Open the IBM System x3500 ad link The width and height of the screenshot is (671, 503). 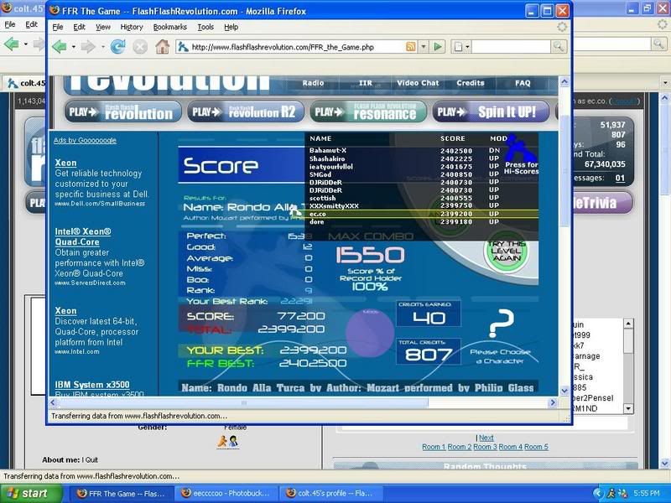point(92,385)
